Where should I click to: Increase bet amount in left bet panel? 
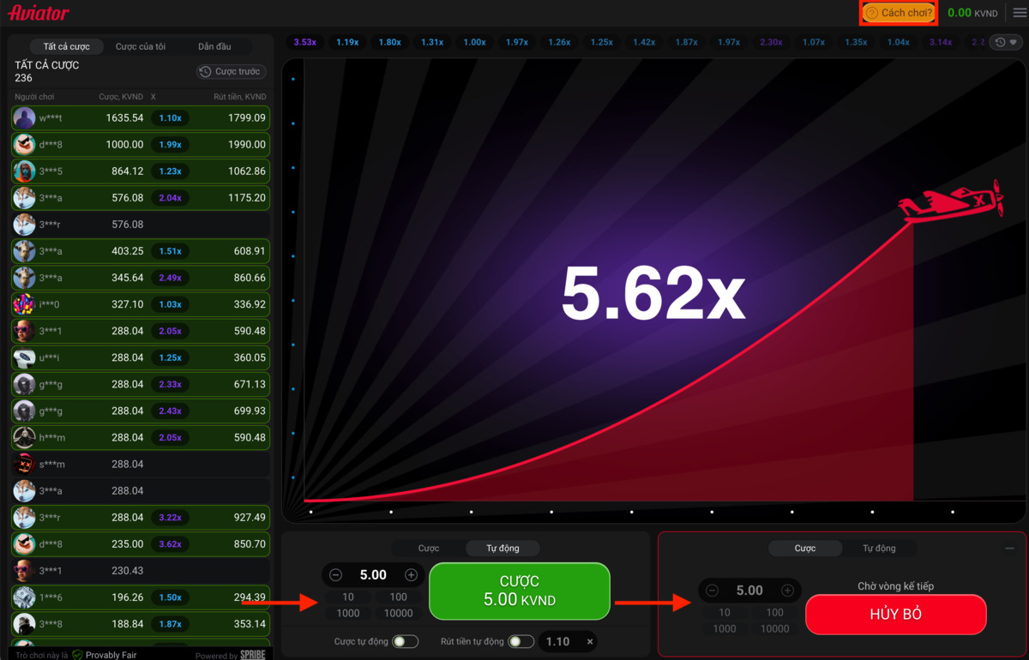411,575
